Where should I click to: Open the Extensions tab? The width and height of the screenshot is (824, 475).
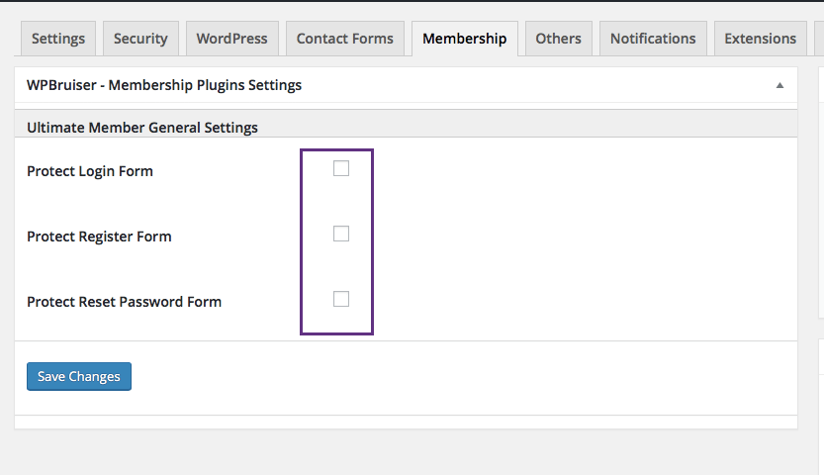760,39
